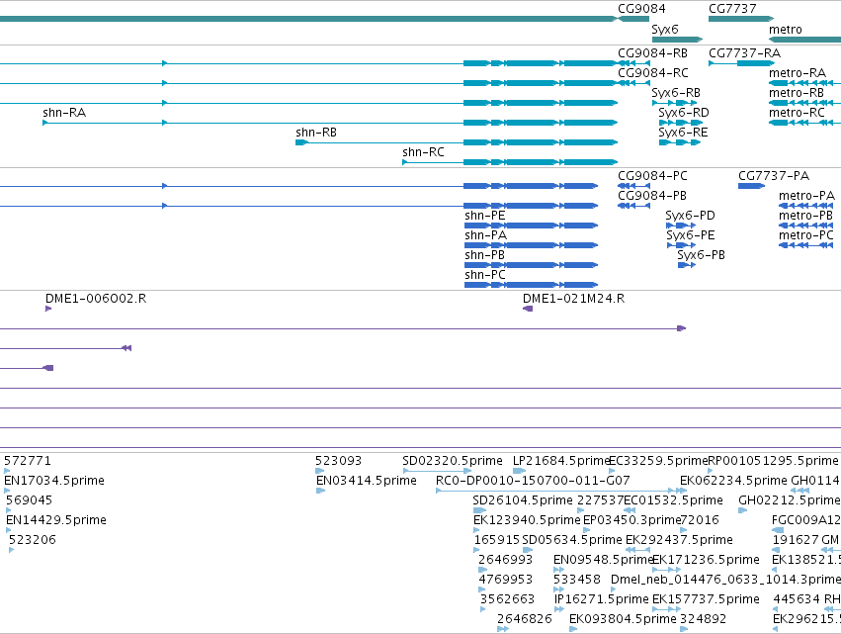Click the EN09548.5prime EST
Screen dimensions: 841x634
tap(559, 570)
